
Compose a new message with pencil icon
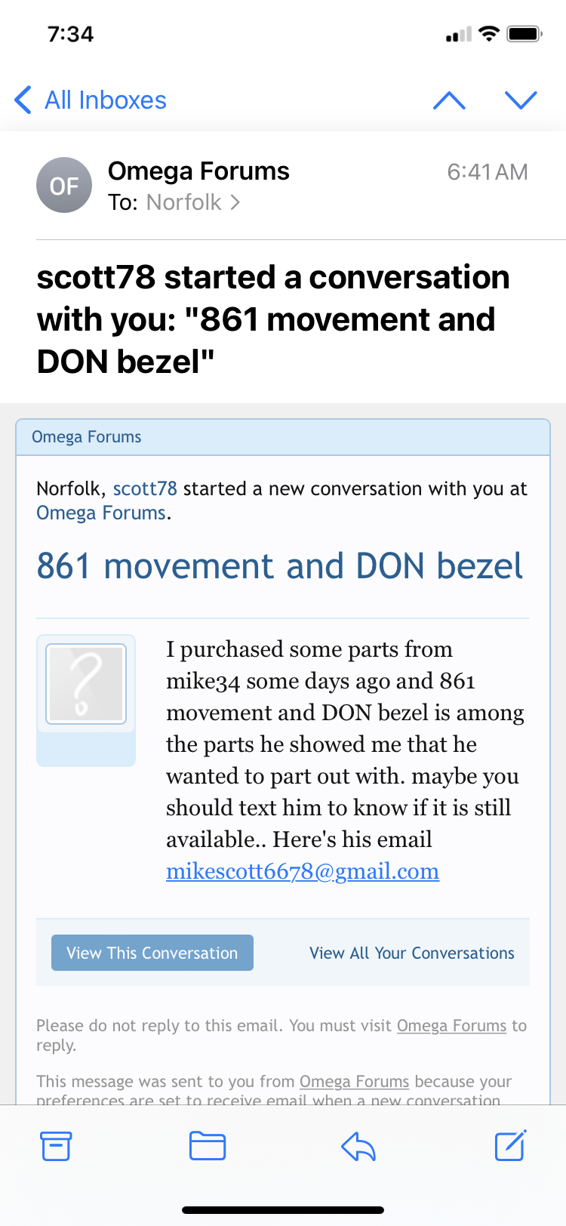(510, 1145)
